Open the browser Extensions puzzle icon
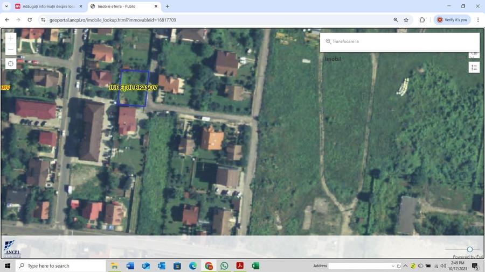485x272 pixels. 422,20
